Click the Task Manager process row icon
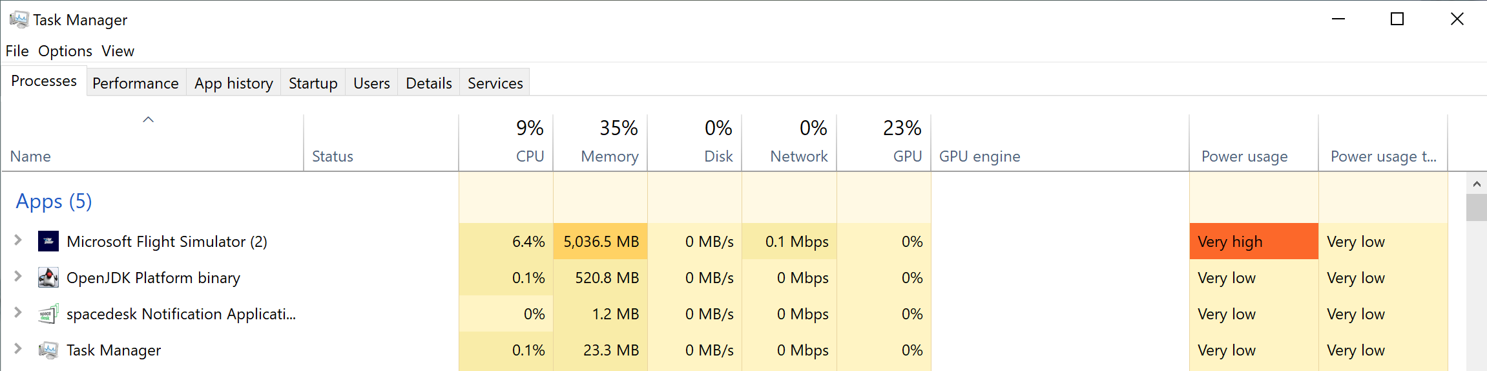The width and height of the screenshot is (1487, 371). point(48,350)
